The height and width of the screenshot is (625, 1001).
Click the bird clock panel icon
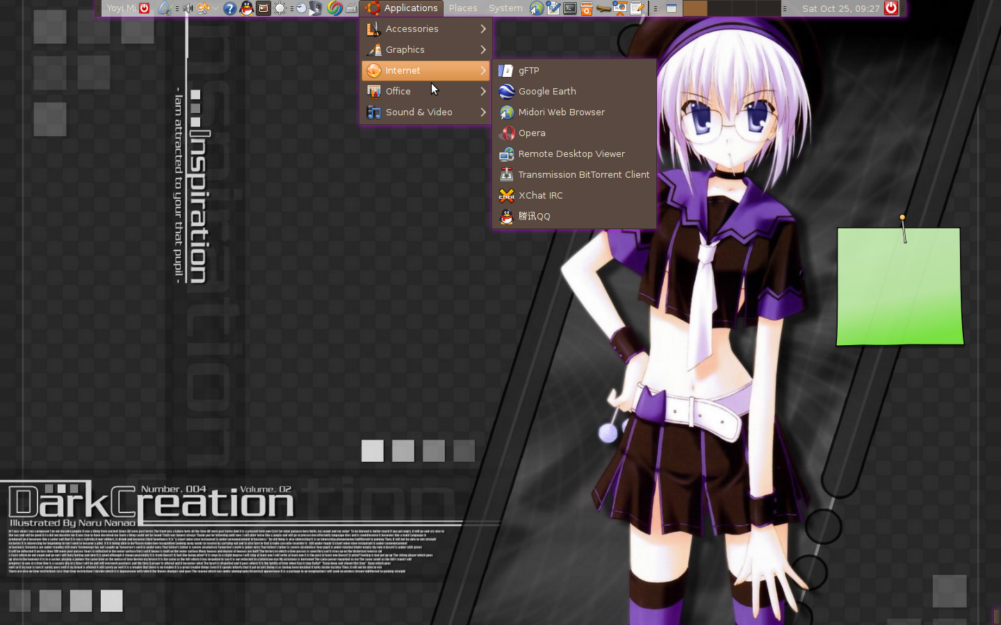[301, 8]
